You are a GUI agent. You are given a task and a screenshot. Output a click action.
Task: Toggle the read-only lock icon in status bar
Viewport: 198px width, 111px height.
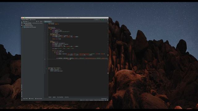click(x=106, y=100)
